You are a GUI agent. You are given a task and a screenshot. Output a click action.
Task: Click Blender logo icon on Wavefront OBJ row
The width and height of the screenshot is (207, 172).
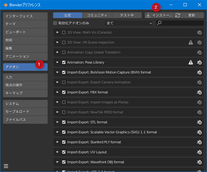[199, 162]
